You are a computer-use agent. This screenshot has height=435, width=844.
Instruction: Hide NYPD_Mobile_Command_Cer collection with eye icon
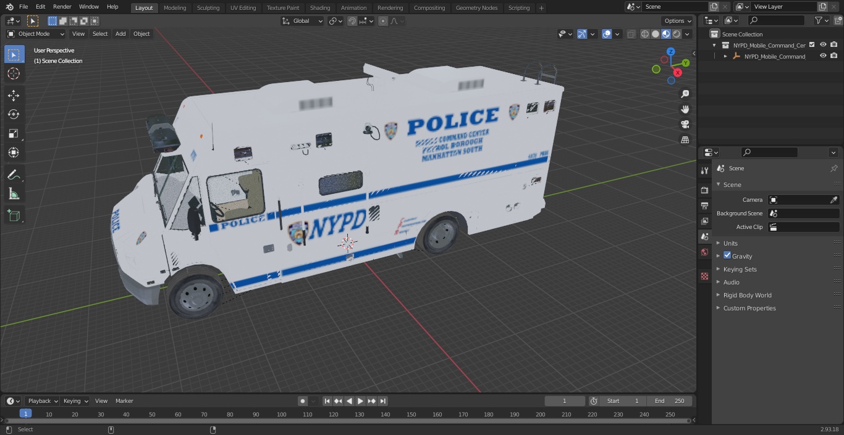click(x=823, y=45)
